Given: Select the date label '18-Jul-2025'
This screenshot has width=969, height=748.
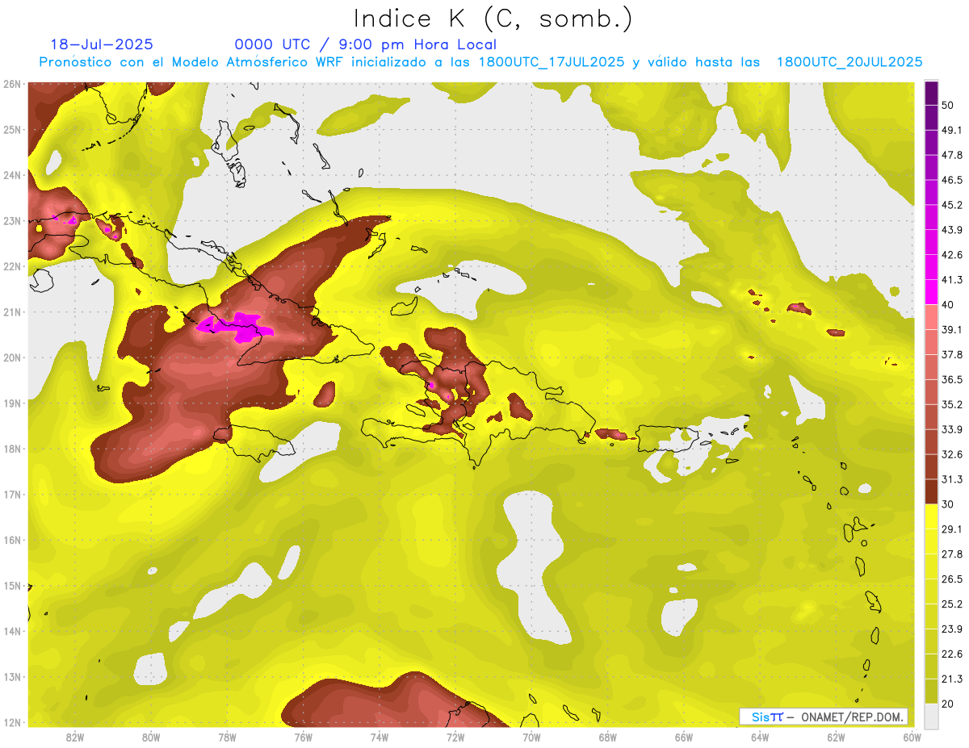Looking at the screenshot, I should tap(102, 44).
